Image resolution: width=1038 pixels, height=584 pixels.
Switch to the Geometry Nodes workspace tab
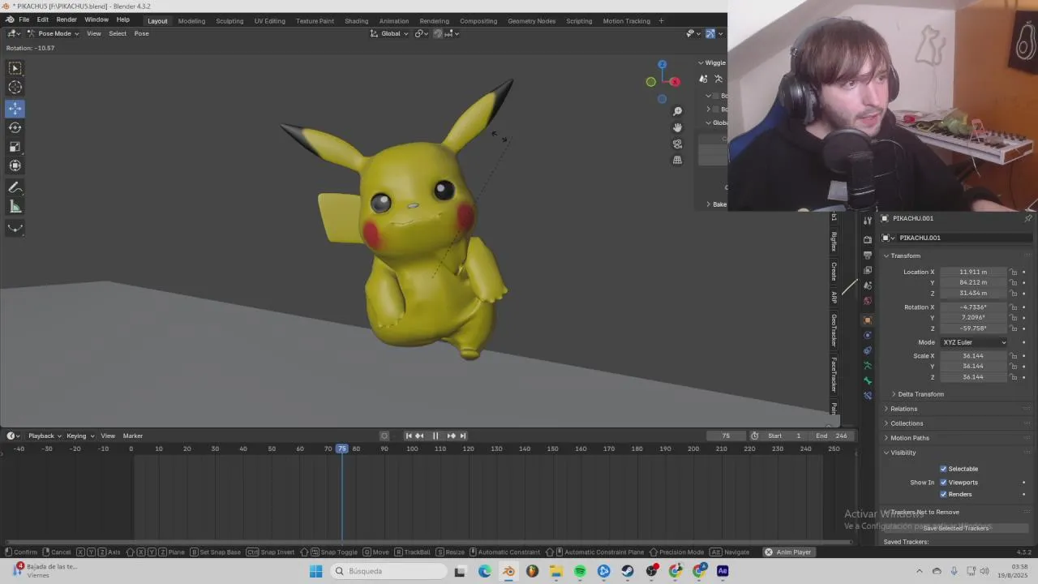(x=532, y=21)
